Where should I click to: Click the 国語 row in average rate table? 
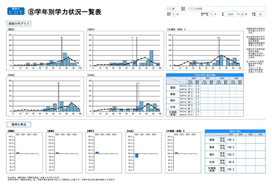pyautogui.click(x=205, y=88)
